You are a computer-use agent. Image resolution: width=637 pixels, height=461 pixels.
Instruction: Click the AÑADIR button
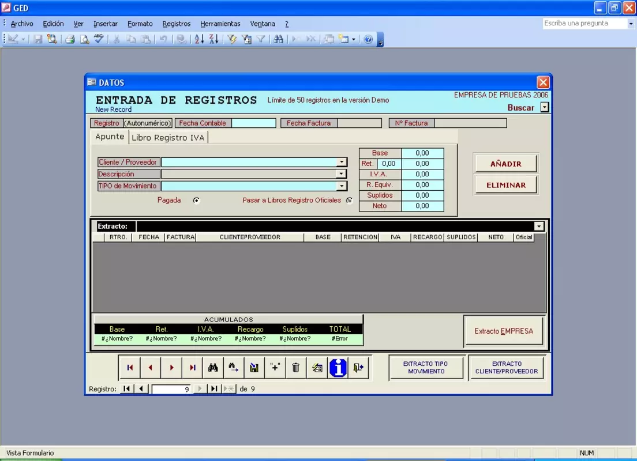506,164
